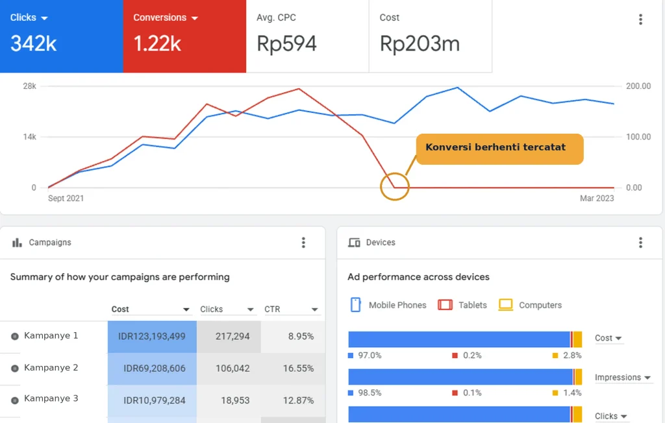Click the Clicks devices bar's blue segment

point(459,415)
